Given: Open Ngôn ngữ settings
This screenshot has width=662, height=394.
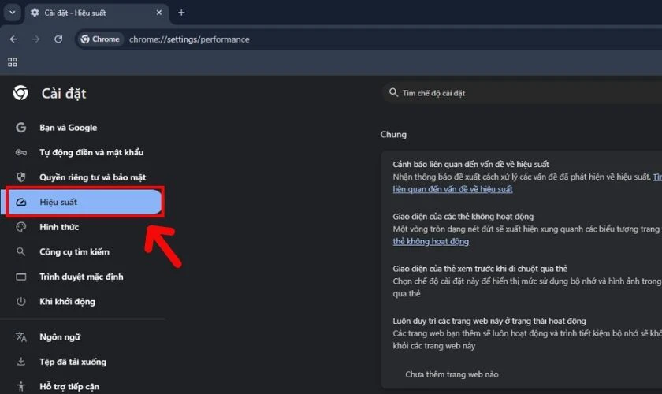Looking at the screenshot, I should [60, 337].
